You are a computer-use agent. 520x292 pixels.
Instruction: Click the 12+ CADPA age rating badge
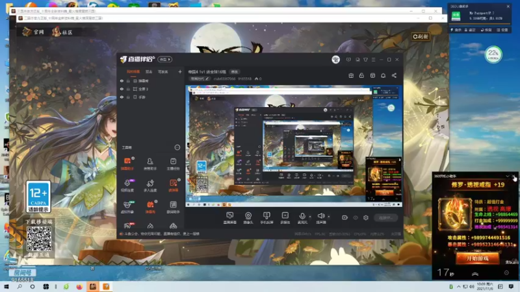coord(38,197)
